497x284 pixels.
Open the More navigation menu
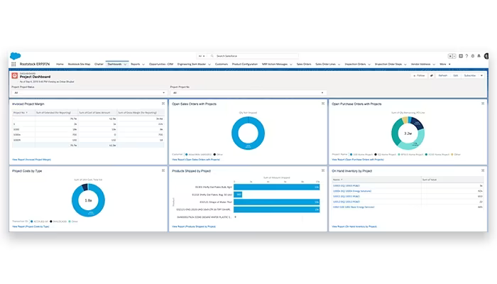[445, 65]
